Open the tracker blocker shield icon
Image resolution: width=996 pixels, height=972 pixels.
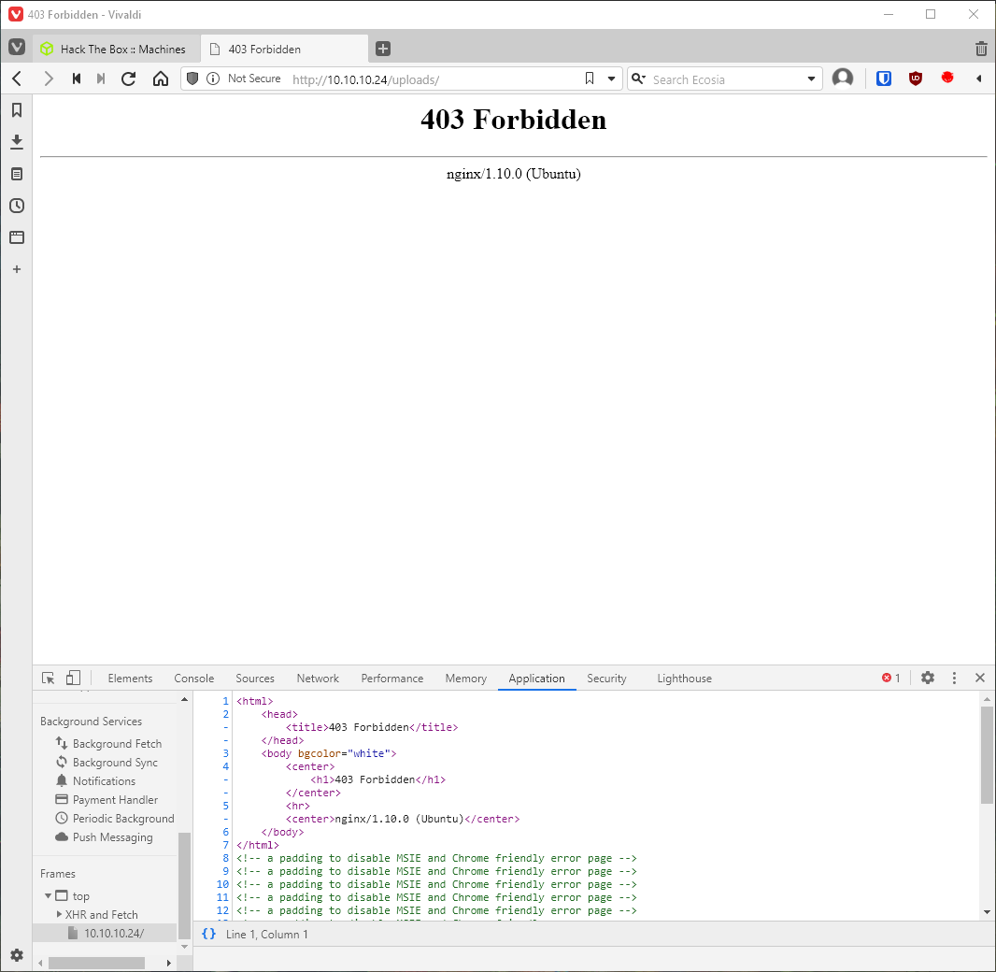pos(192,79)
